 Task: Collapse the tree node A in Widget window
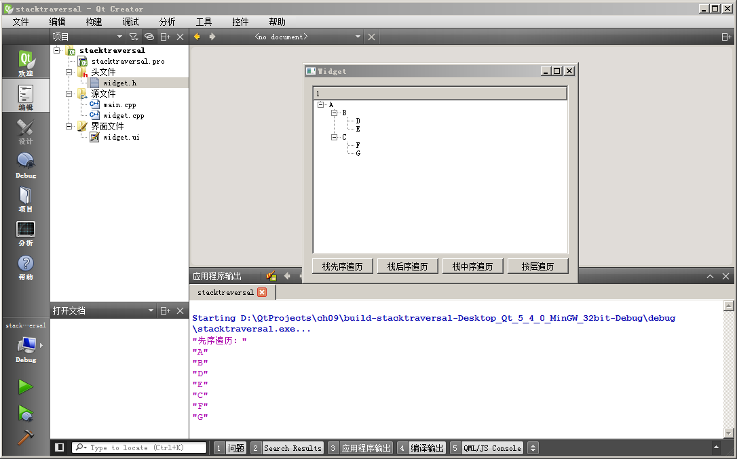[320, 105]
